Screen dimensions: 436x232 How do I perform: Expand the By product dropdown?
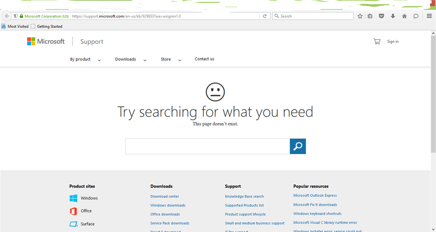click(x=99, y=60)
